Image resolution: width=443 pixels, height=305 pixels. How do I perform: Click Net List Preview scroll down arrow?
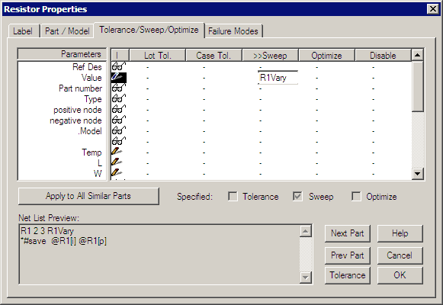coord(306,277)
